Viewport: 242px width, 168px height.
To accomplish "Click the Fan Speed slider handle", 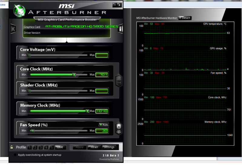I will [33, 131].
